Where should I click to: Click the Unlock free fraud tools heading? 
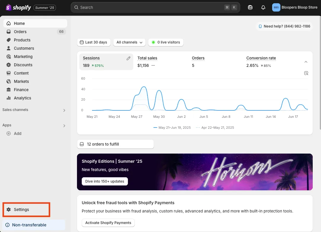pos(128,203)
